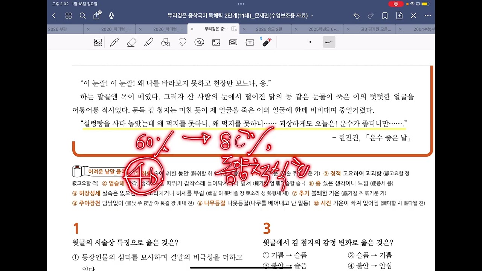Tap the battery indicator in status bar
482x271 pixels.
tap(425, 4)
